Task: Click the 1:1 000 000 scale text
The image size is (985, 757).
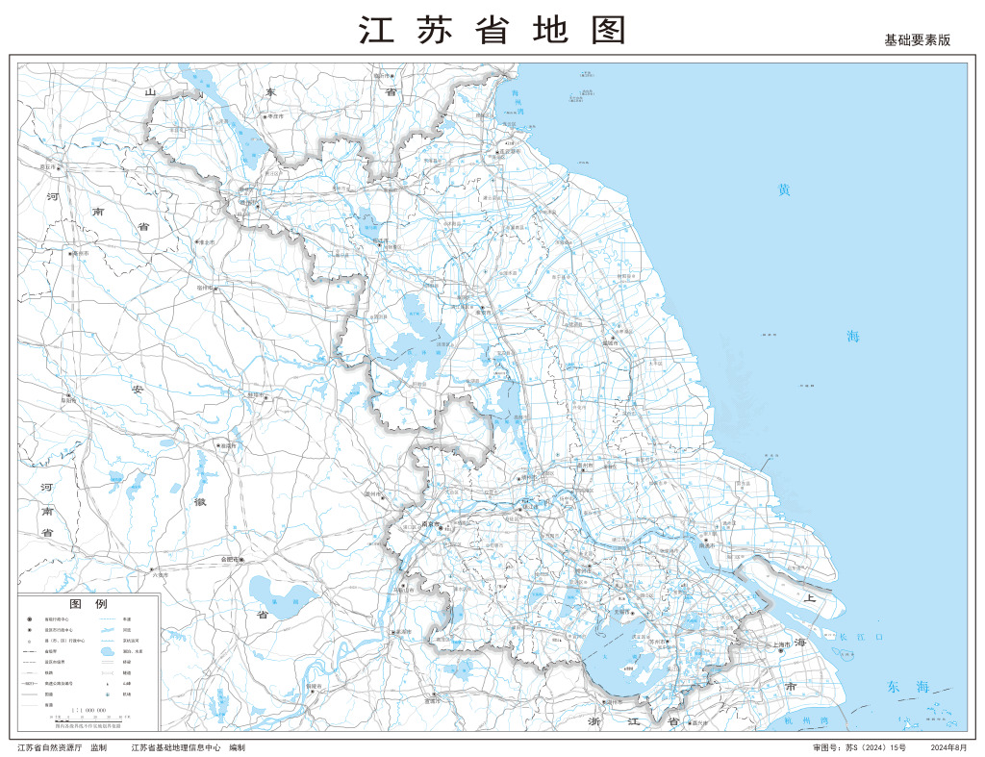Action: 88,710
